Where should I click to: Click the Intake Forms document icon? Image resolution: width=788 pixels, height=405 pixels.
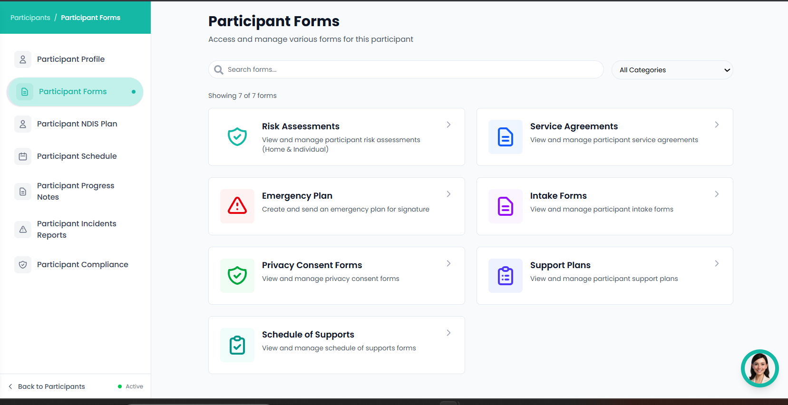pyautogui.click(x=505, y=206)
